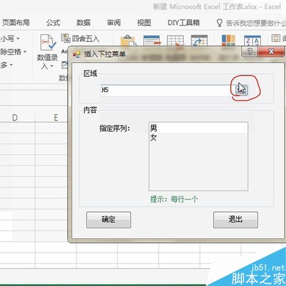
Task: Select column E header
Action: [x=56, y=118]
